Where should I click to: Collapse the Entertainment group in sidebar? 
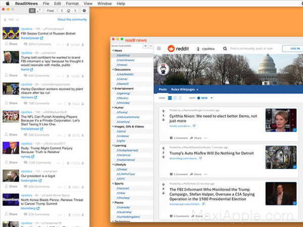coord(113,89)
